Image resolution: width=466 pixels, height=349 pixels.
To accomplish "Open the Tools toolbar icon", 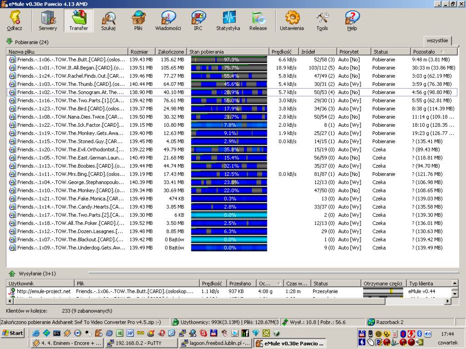I will [x=322, y=20].
